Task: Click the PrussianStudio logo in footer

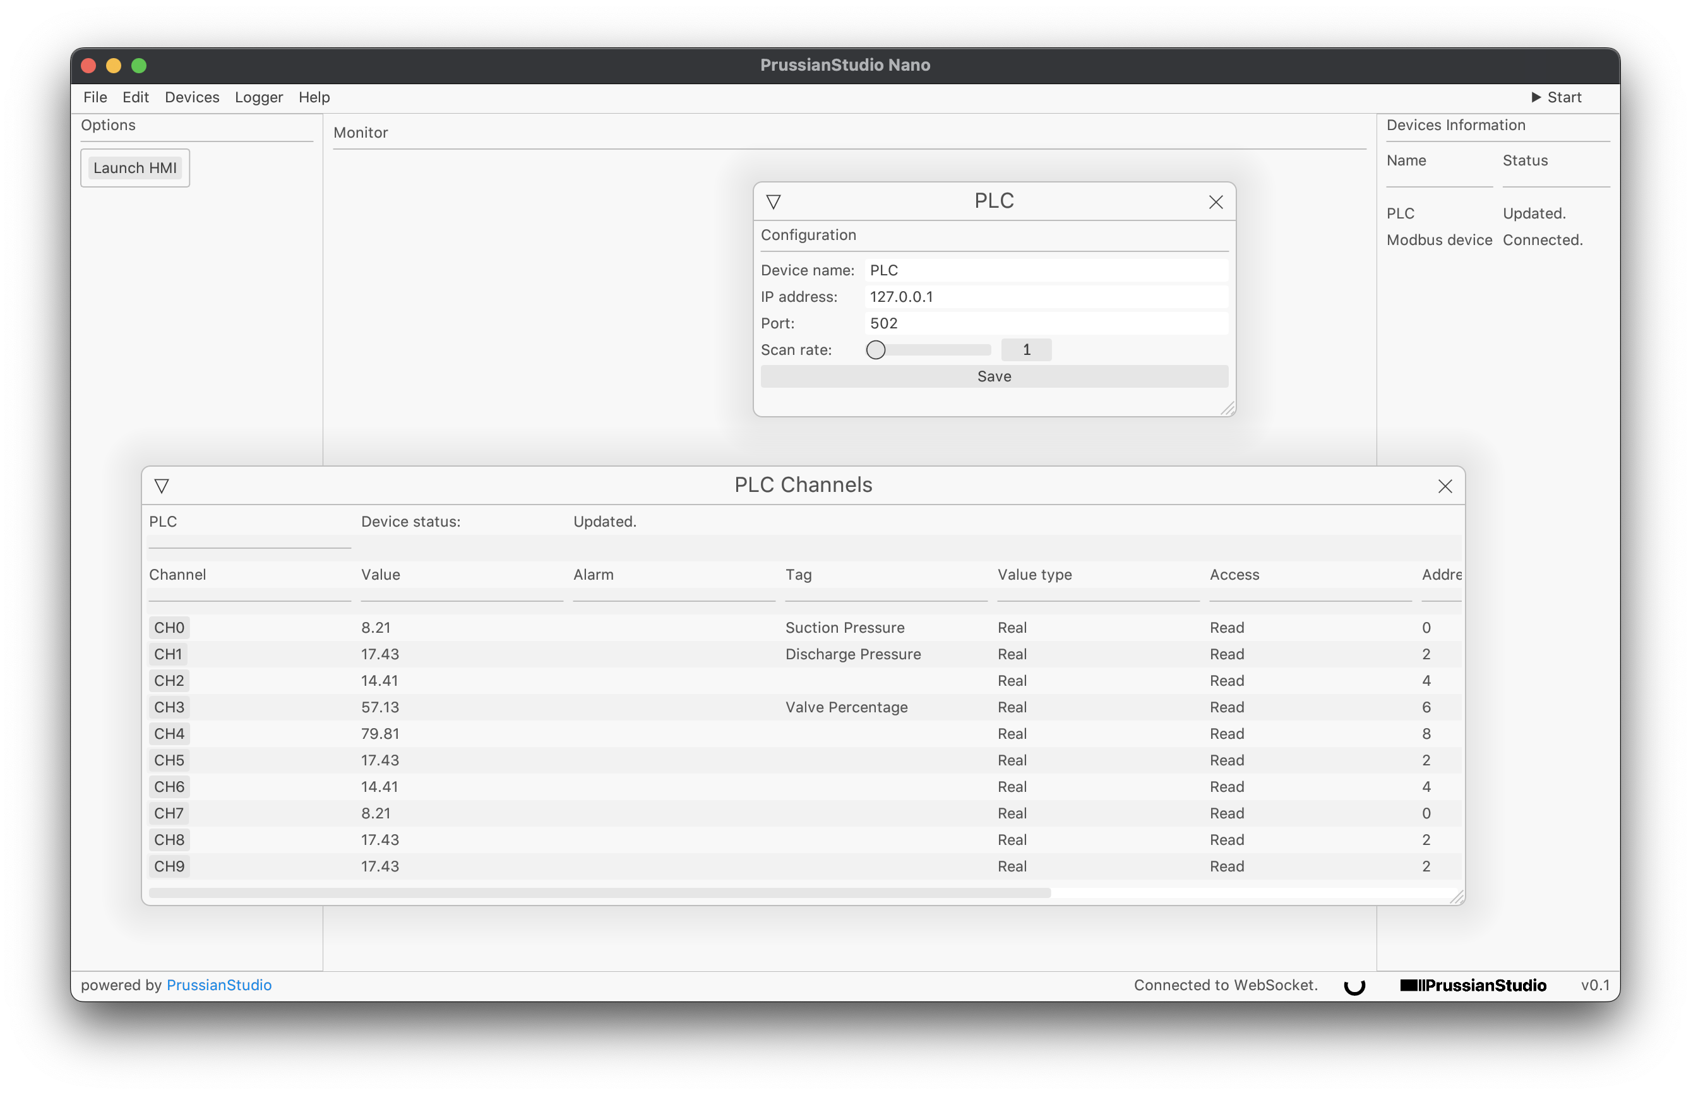Action: coord(1473,985)
